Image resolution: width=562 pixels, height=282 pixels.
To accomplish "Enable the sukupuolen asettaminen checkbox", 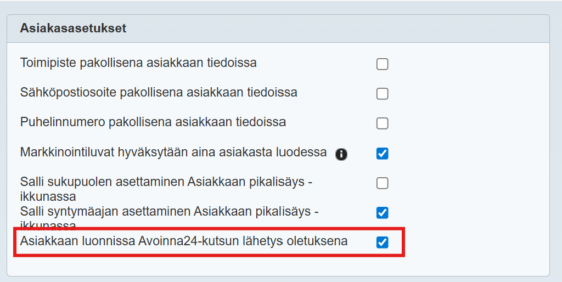I will click(x=383, y=183).
